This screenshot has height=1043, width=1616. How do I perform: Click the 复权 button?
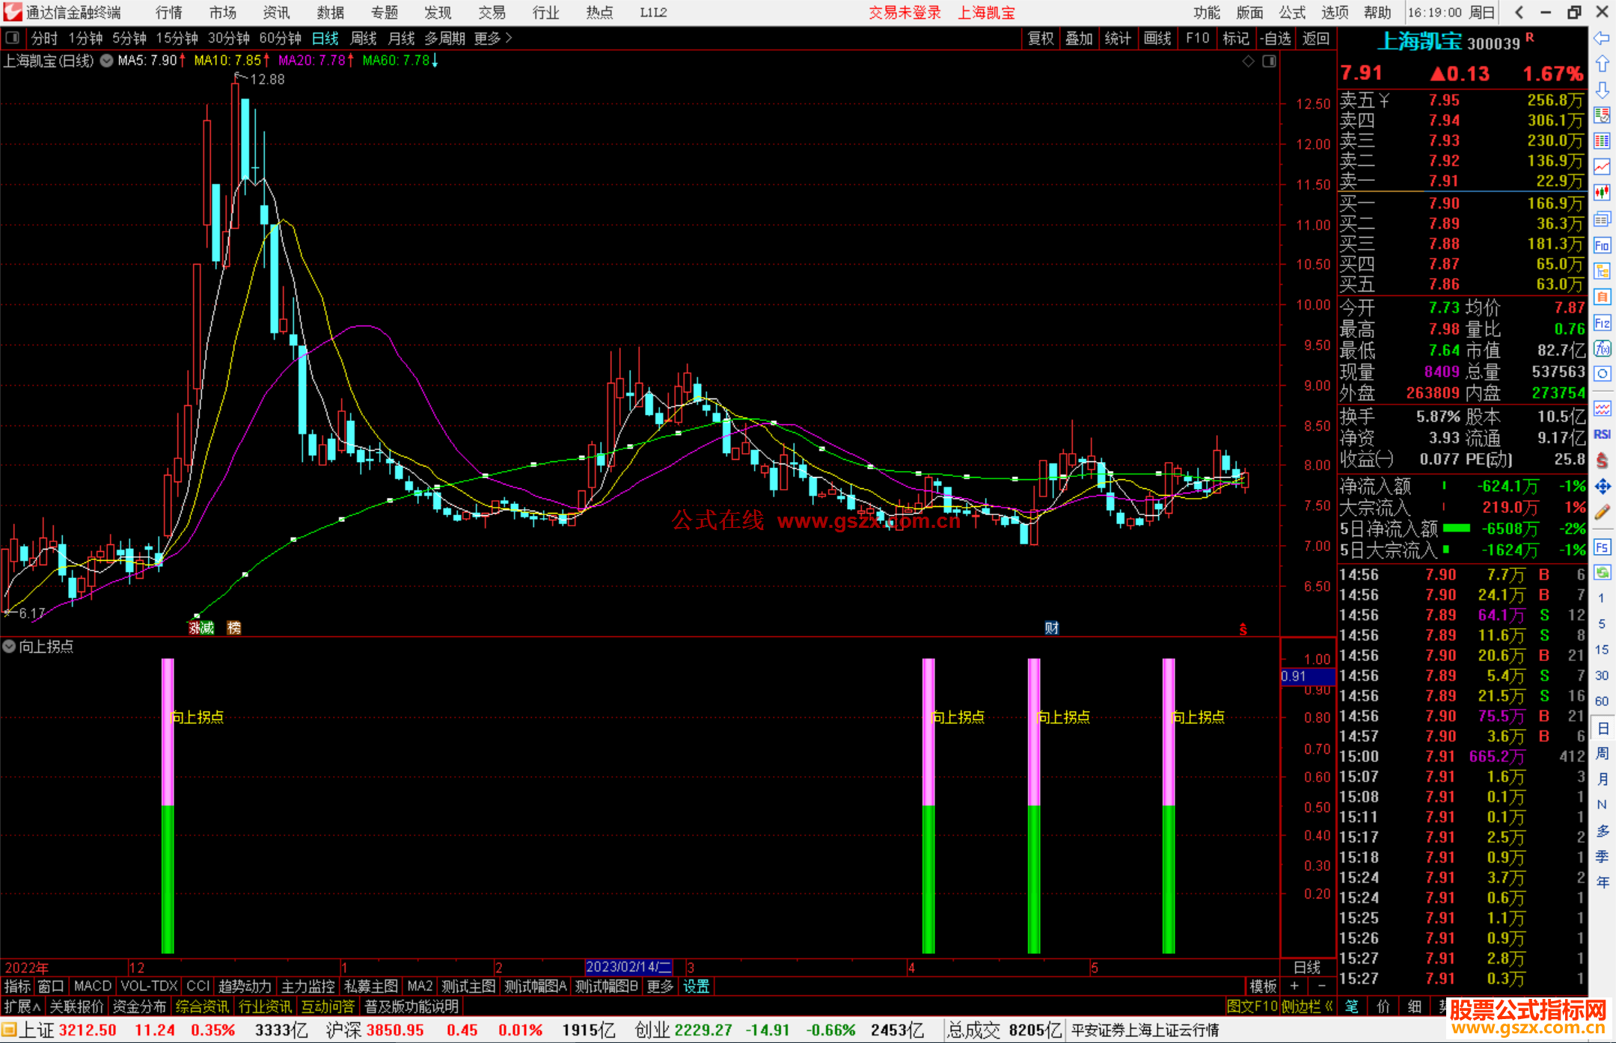click(x=1041, y=38)
